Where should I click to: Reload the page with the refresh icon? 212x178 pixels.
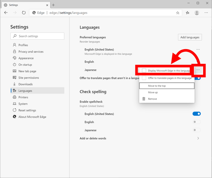[23, 13]
